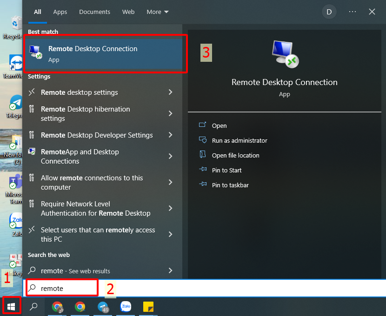Click the Pin to Start pin icon

click(203, 169)
